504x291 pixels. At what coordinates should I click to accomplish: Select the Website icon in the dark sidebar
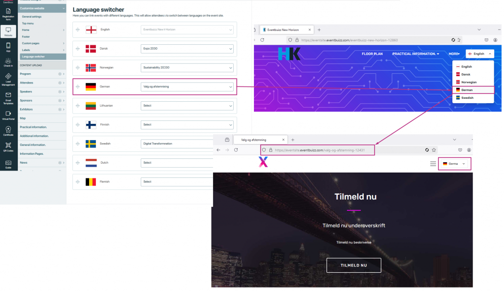[x=8, y=31]
